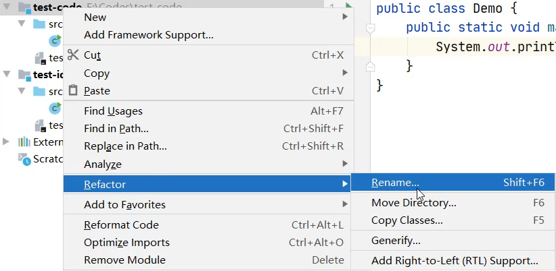This screenshot has width=556, height=271.
Task: Select Move Directory... in the submenu
Action: [x=413, y=202]
